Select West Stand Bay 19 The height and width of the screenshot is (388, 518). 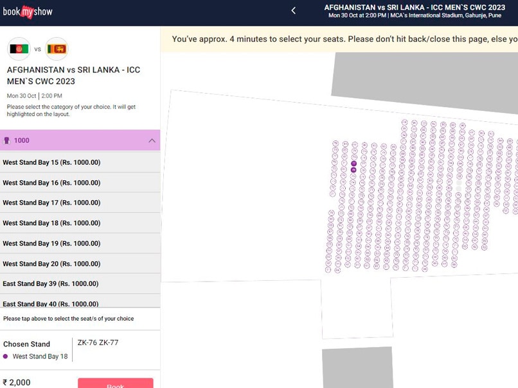pyautogui.click(x=80, y=243)
